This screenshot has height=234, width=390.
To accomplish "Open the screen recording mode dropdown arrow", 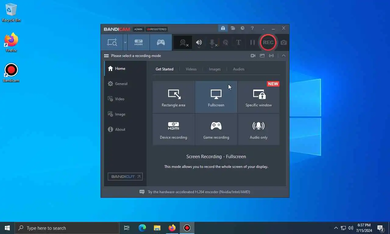I will pyautogui.click(x=125, y=42).
